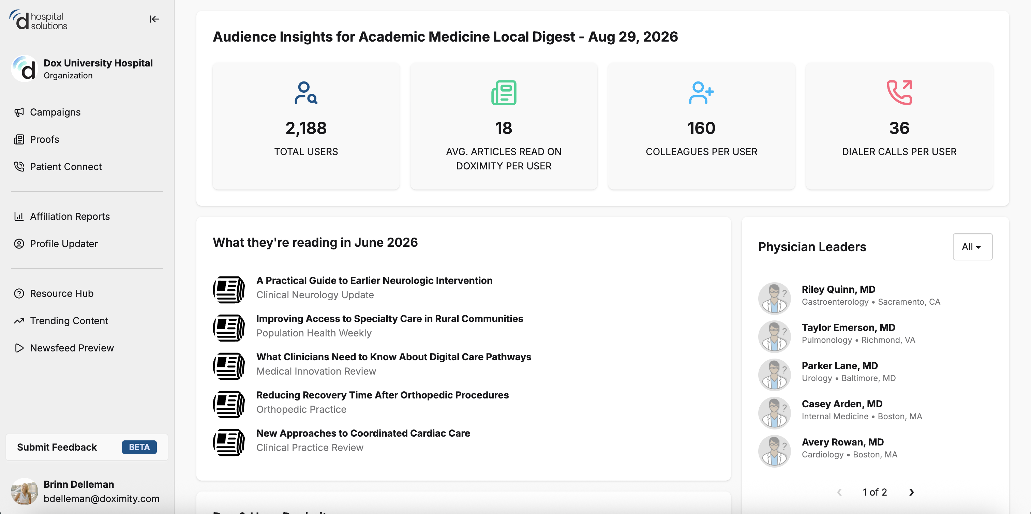Click the Campaigns megaphone icon

point(19,112)
